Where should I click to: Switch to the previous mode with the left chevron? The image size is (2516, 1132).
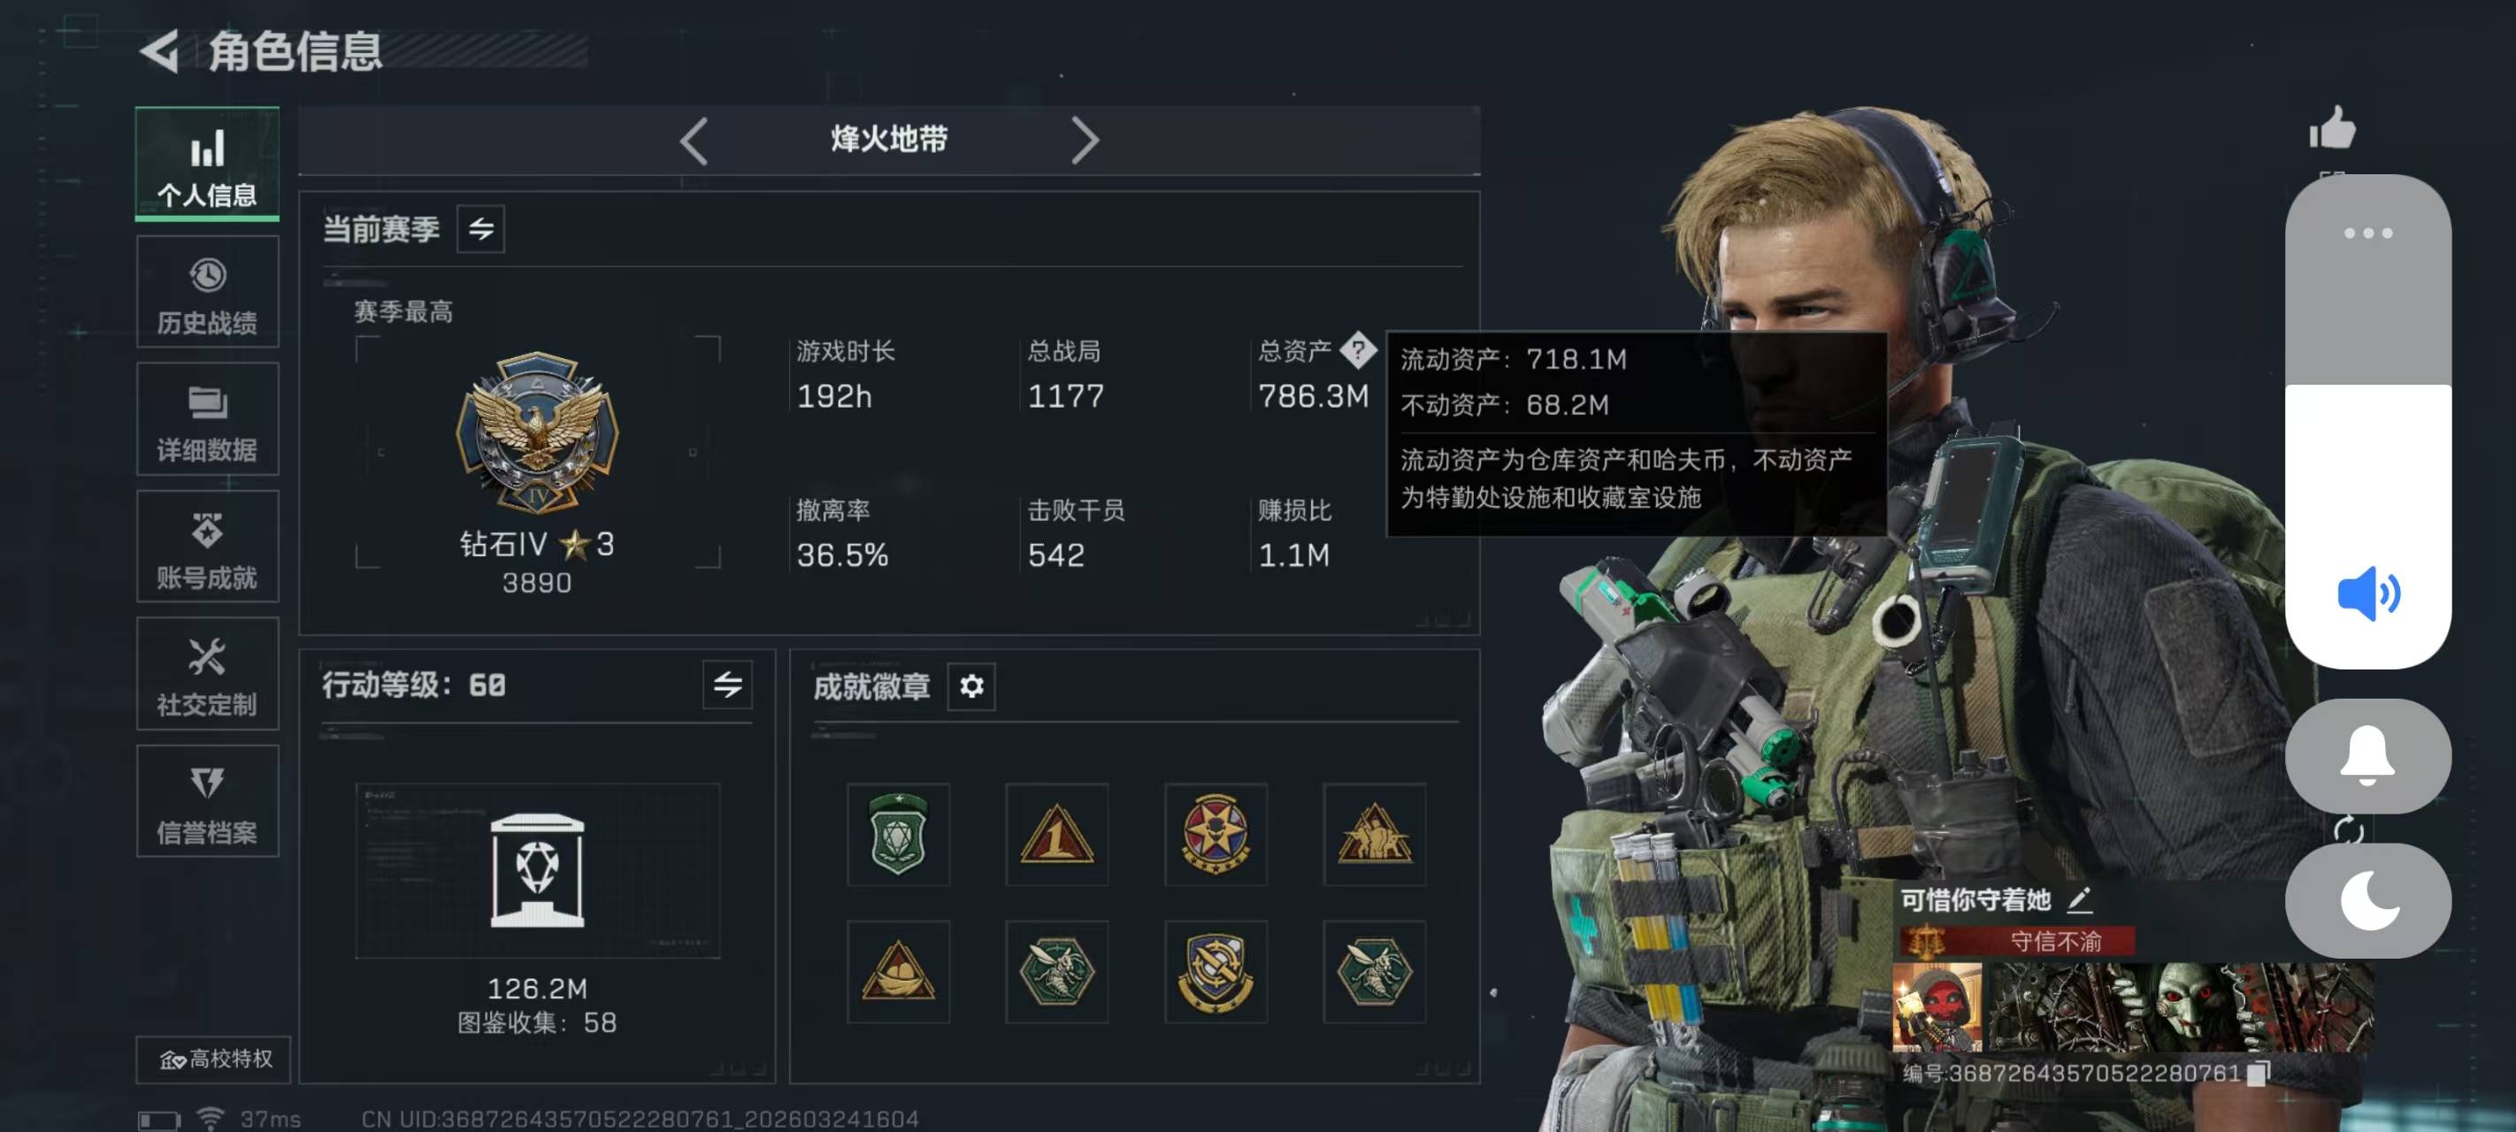click(694, 141)
